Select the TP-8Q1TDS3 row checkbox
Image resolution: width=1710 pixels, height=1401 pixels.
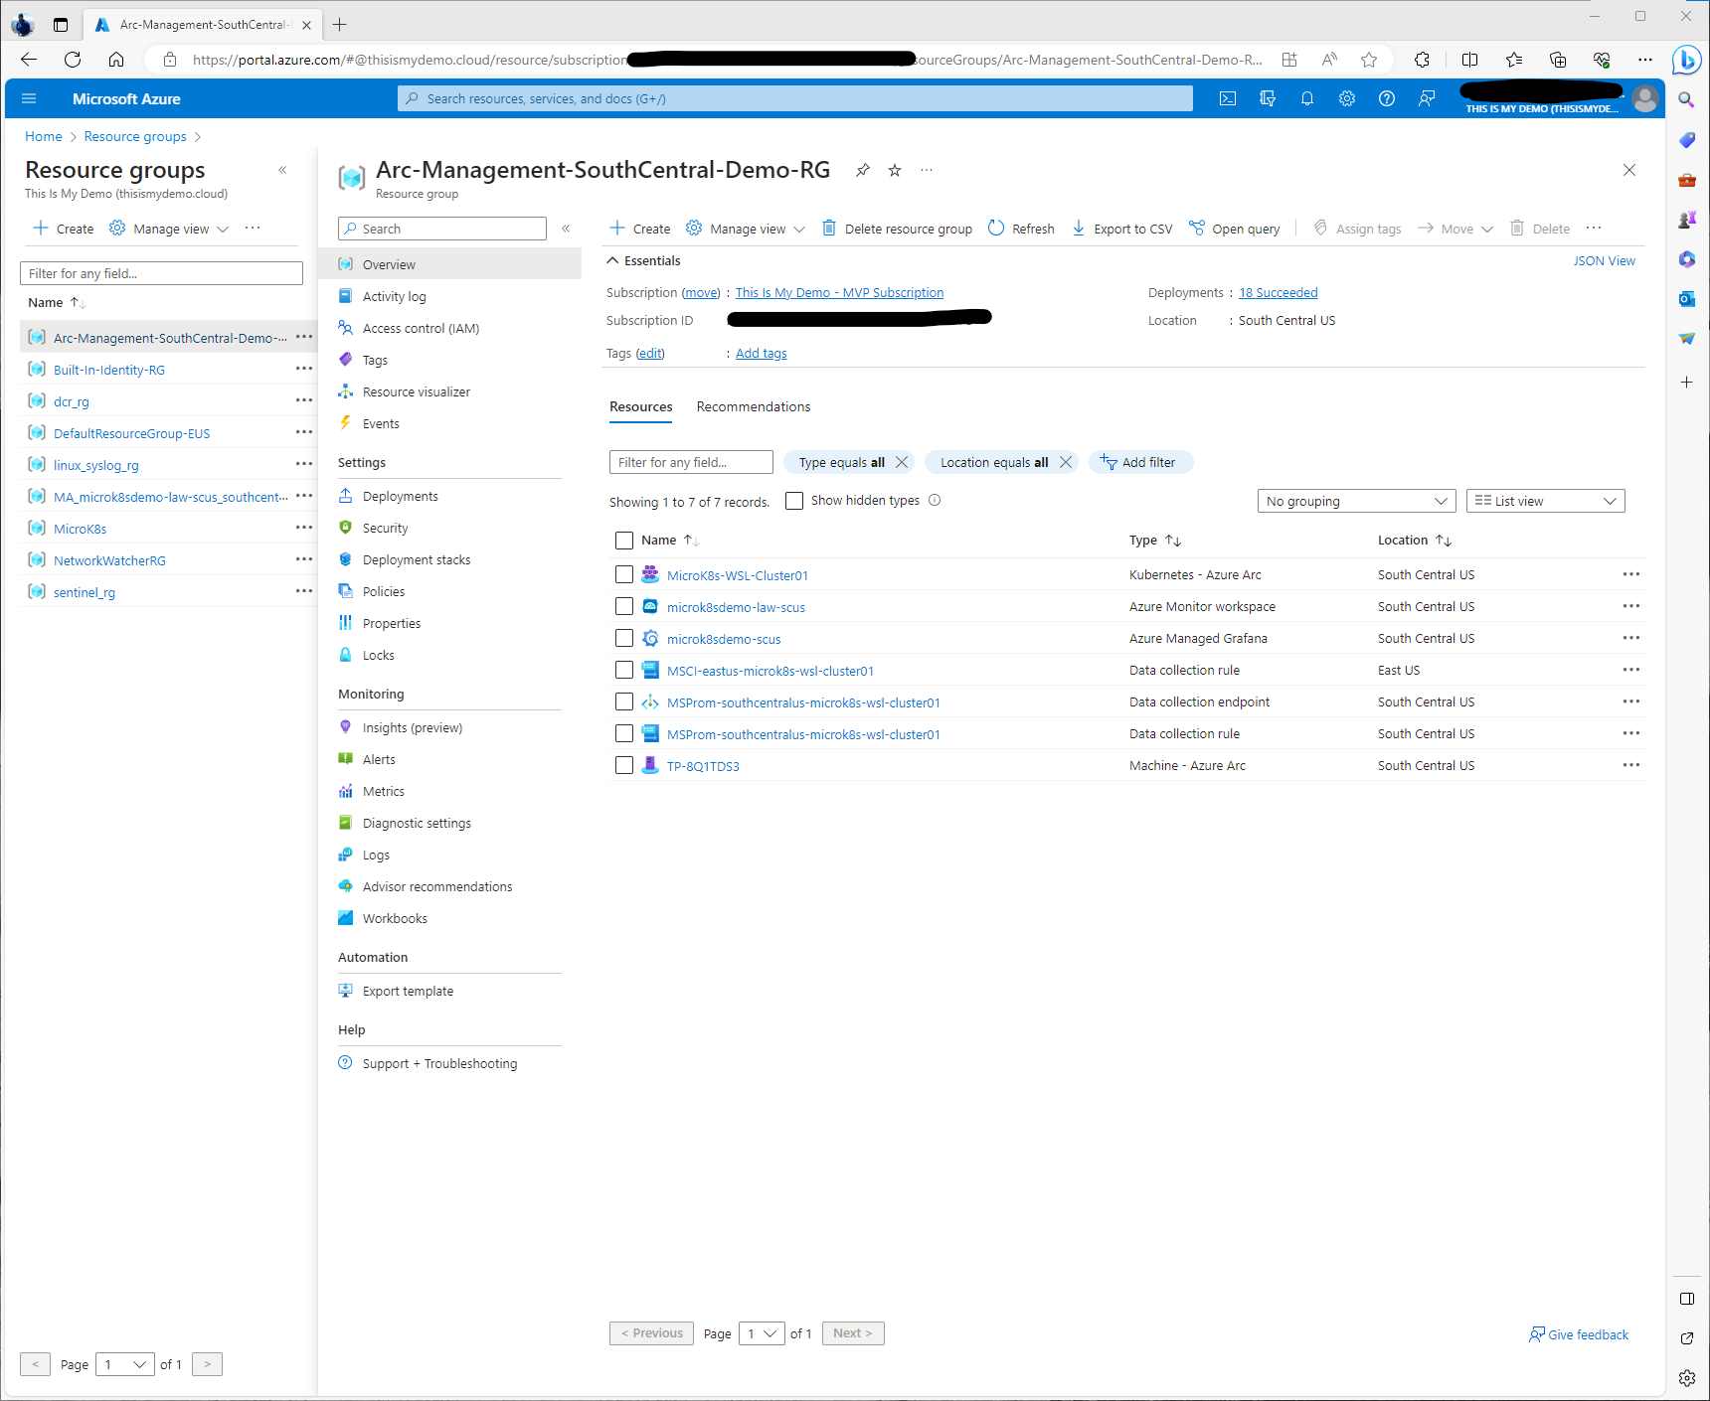pos(624,765)
